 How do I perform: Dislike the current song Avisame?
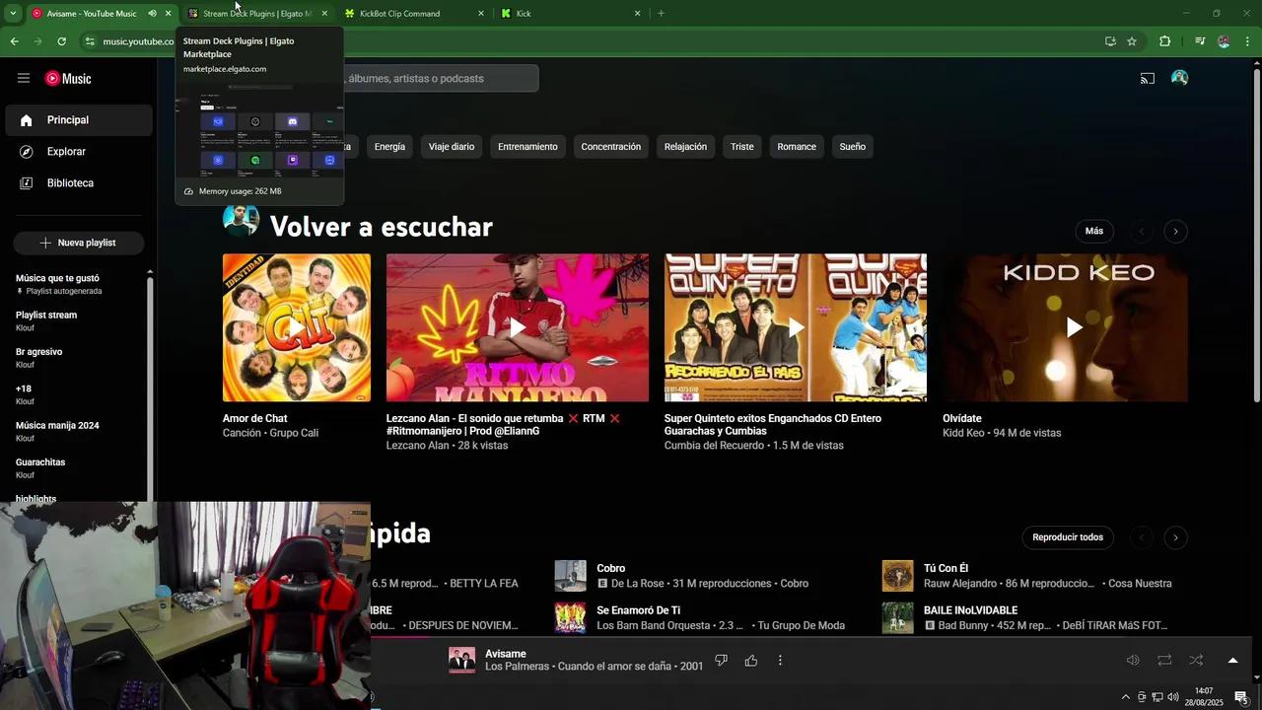721,661
